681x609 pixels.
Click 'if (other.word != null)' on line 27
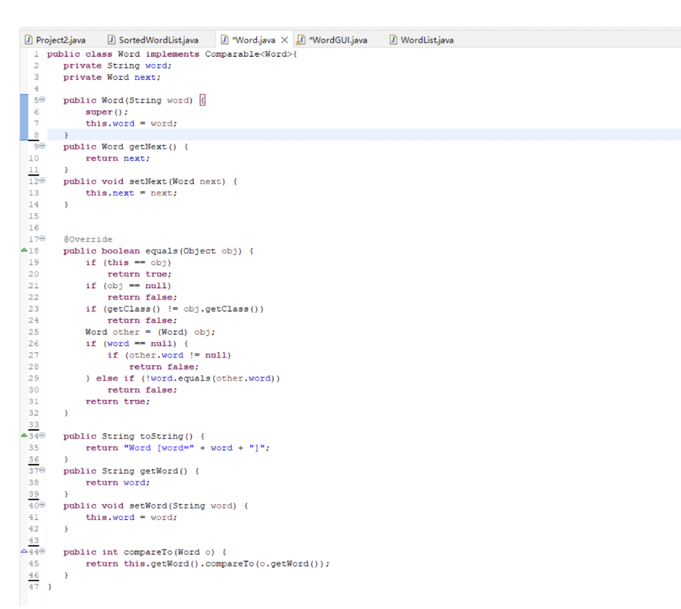click(170, 355)
